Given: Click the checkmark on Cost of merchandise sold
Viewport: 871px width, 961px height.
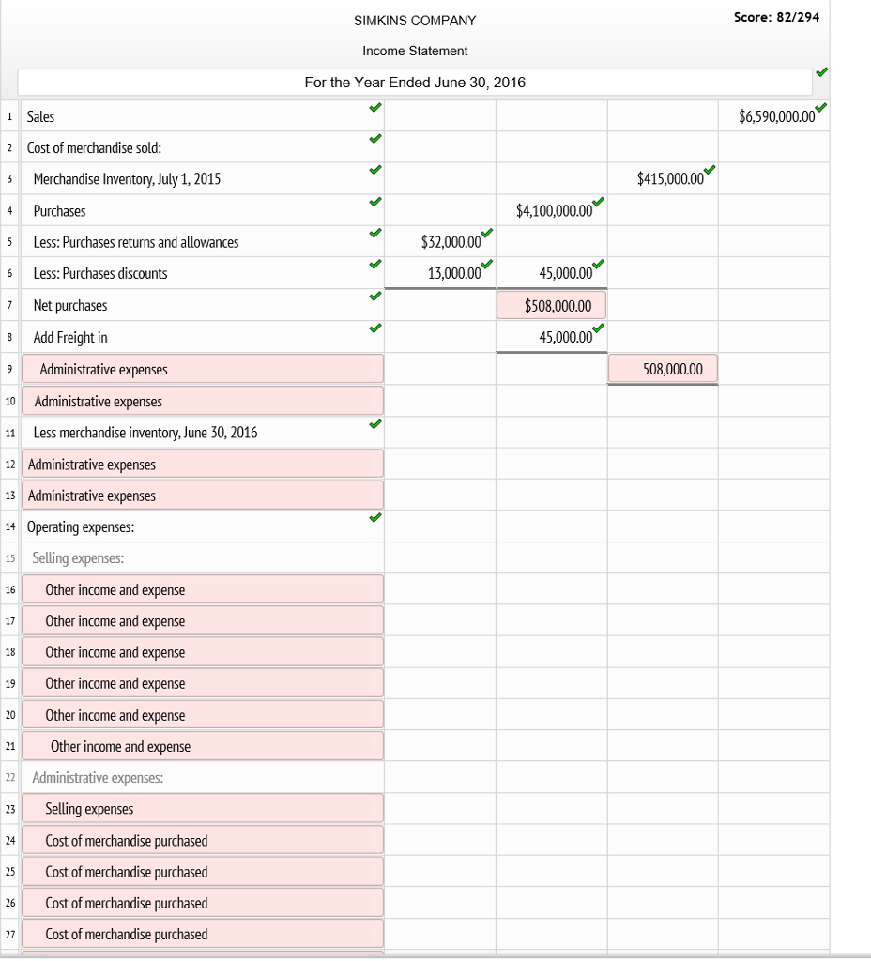Looking at the screenshot, I should coord(375,139).
